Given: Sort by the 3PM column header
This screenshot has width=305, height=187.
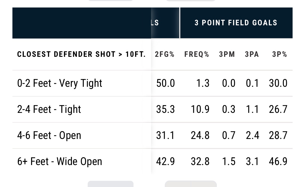Looking at the screenshot, I should click(227, 54).
